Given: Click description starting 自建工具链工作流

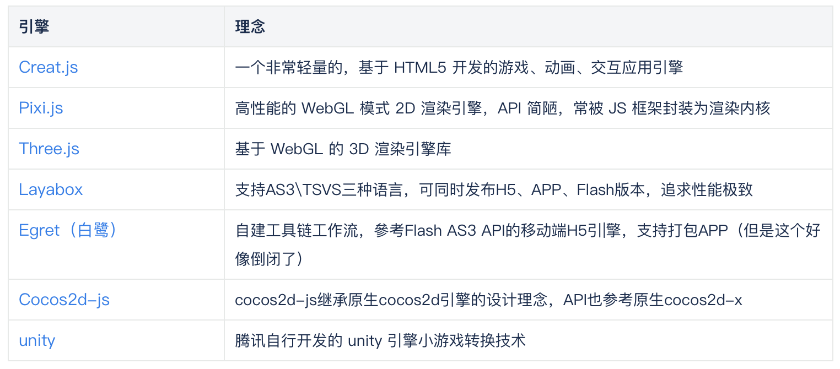Looking at the screenshot, I should (x=528, y=244).
